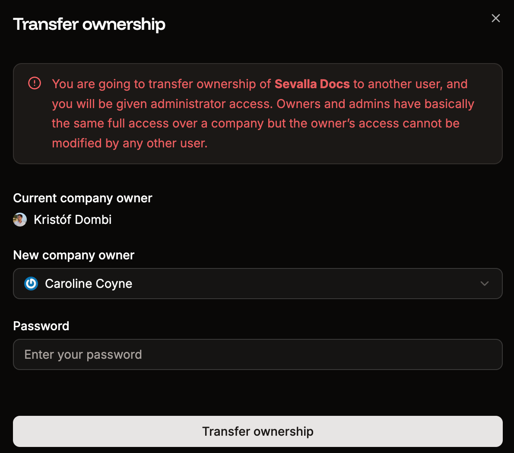The height and width of the screenshot is (453, 514).
Task: Expand the owner selection chevron
Action: click(x=485, y=284)
